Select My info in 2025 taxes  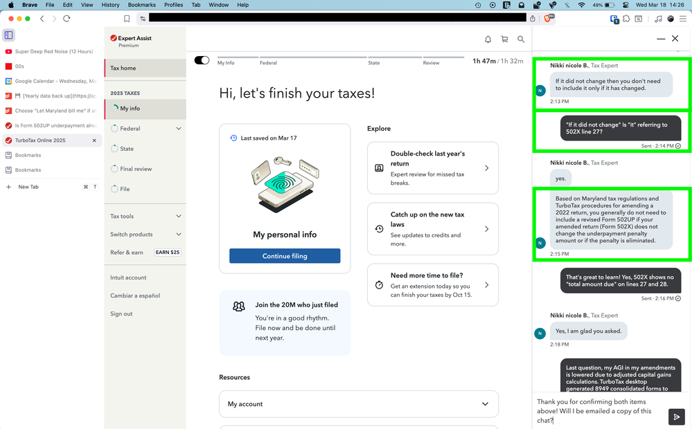coord(145,109)
